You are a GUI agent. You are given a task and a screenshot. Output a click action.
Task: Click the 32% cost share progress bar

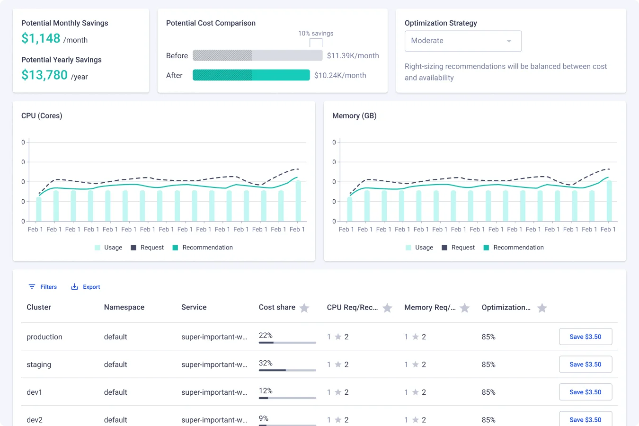(x=287, y=370)
